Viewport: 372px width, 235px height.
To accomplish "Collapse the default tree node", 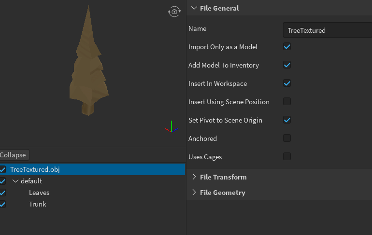I will coord(16,181).
